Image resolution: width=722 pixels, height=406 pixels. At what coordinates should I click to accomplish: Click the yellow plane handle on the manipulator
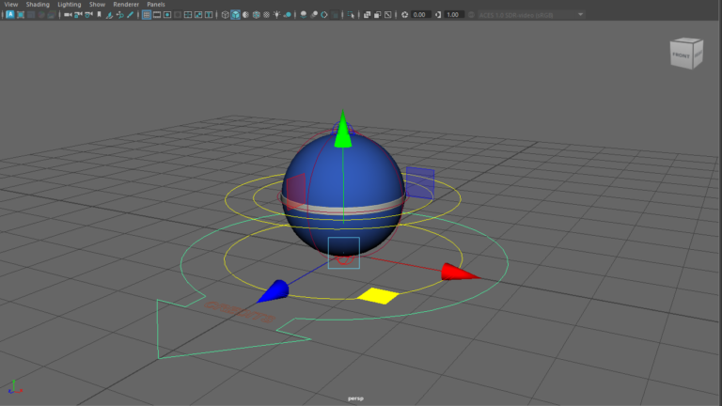coord(378,296)
